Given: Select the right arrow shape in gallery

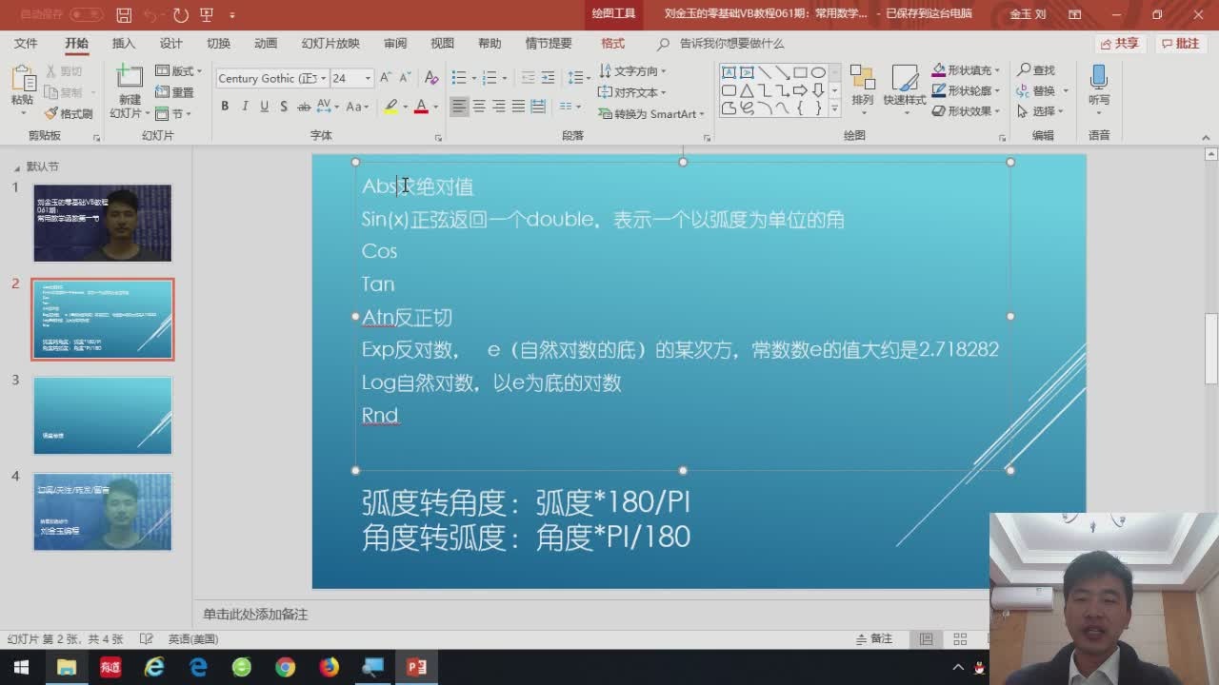Looking at the screenshot, I should (x=800, y=90).
